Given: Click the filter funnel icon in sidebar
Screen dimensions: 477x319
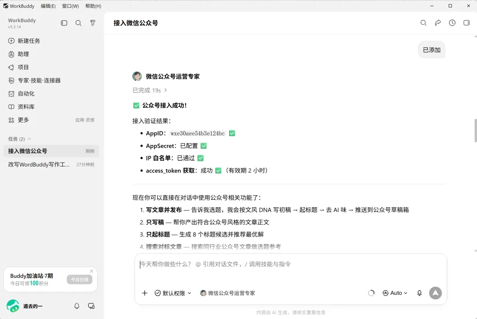Looking at the screenshot, I should [x=93, y=23].
